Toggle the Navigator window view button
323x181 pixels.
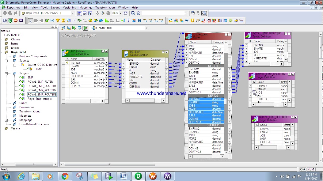[79, 13]
